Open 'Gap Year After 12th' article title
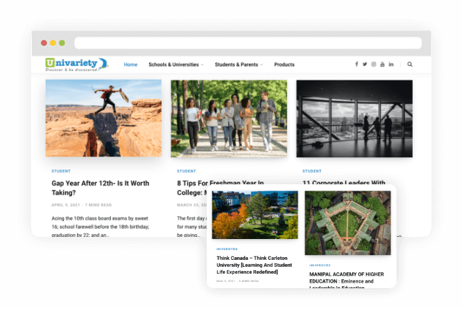462x309 pixels. [x=101, y=188]
